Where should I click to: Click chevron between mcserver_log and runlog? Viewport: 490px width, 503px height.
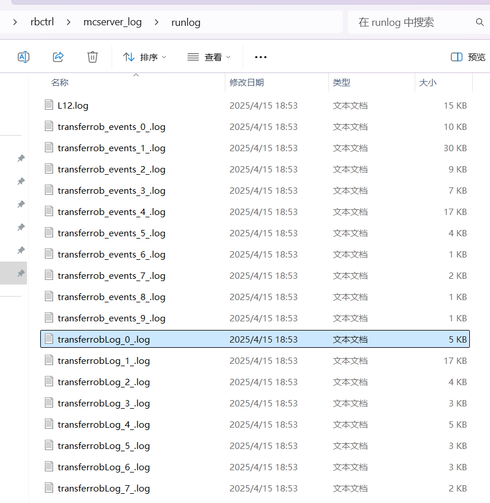pos(156,22)
